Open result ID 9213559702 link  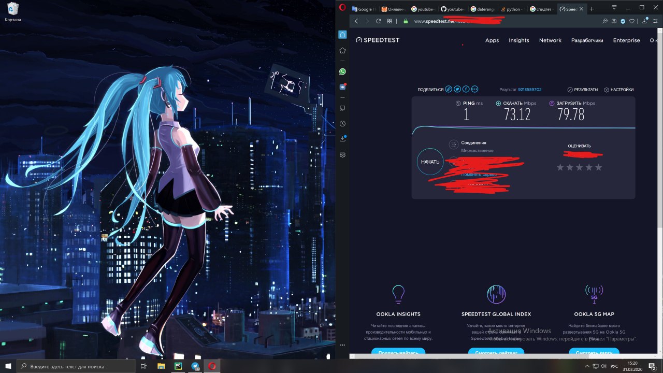(530, 90)
